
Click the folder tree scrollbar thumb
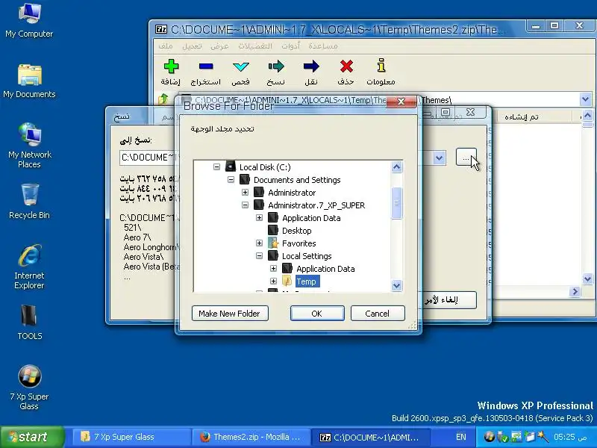coord(396,203)
